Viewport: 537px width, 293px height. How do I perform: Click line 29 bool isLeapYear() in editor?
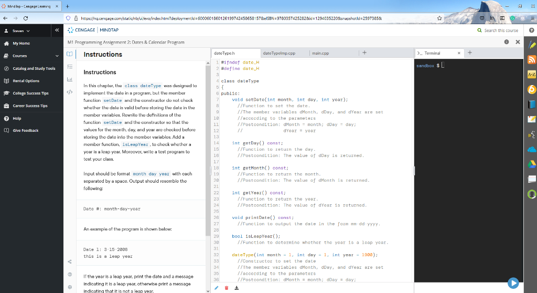pyautogui.click(x=256, y=236)
